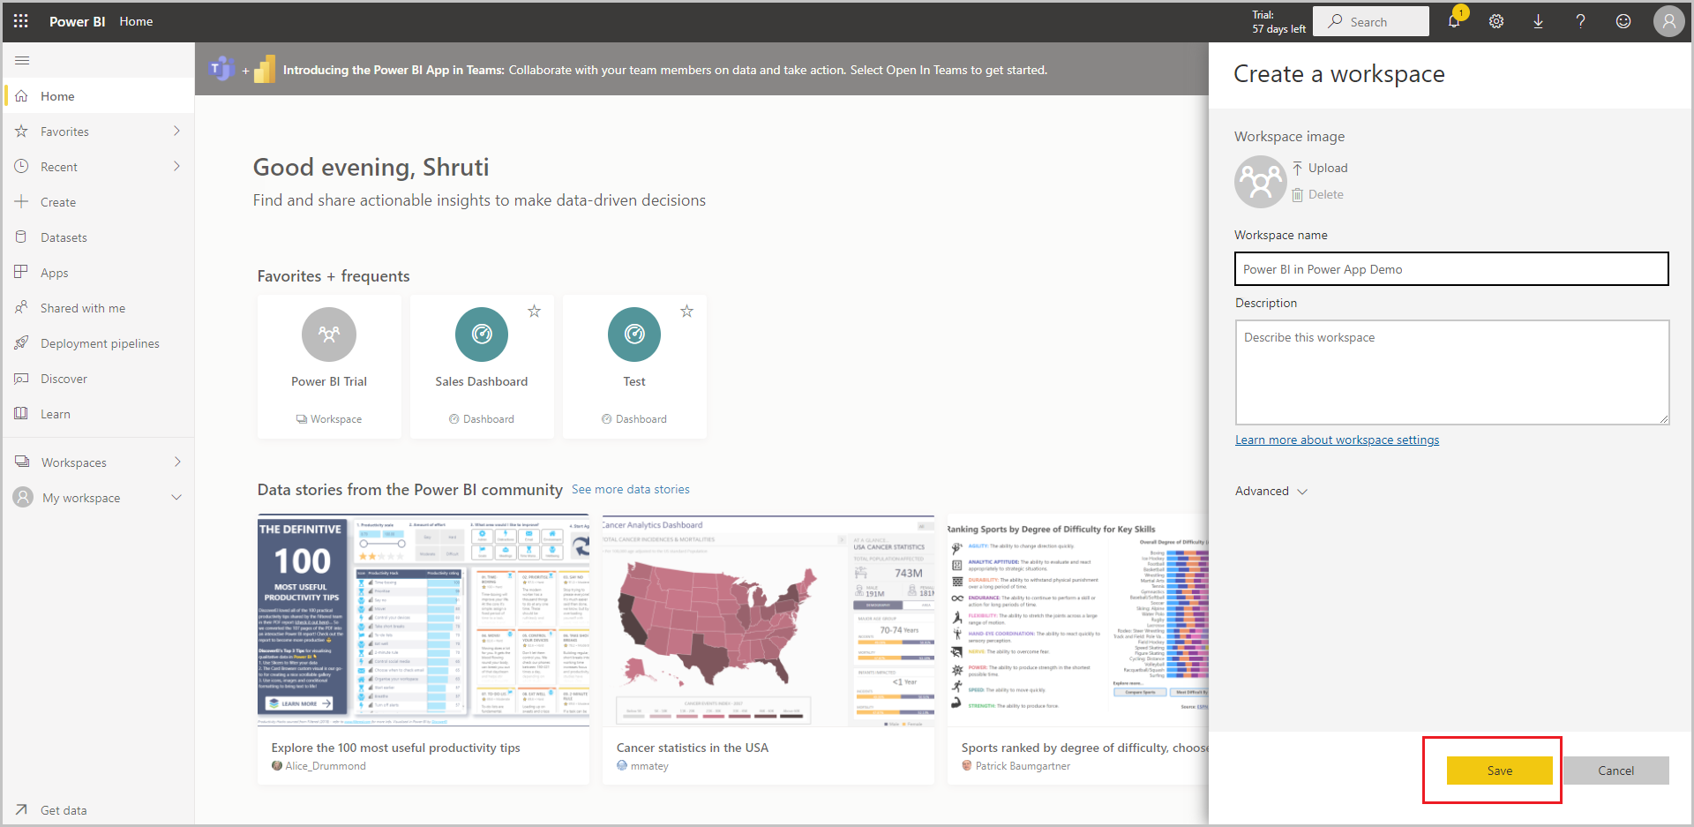Click the Power BI title in header
Screen dimensions: 1694x827
point(78,21)
